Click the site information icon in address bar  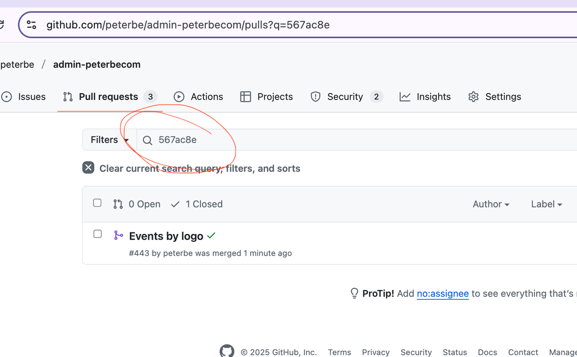(32, 25)
